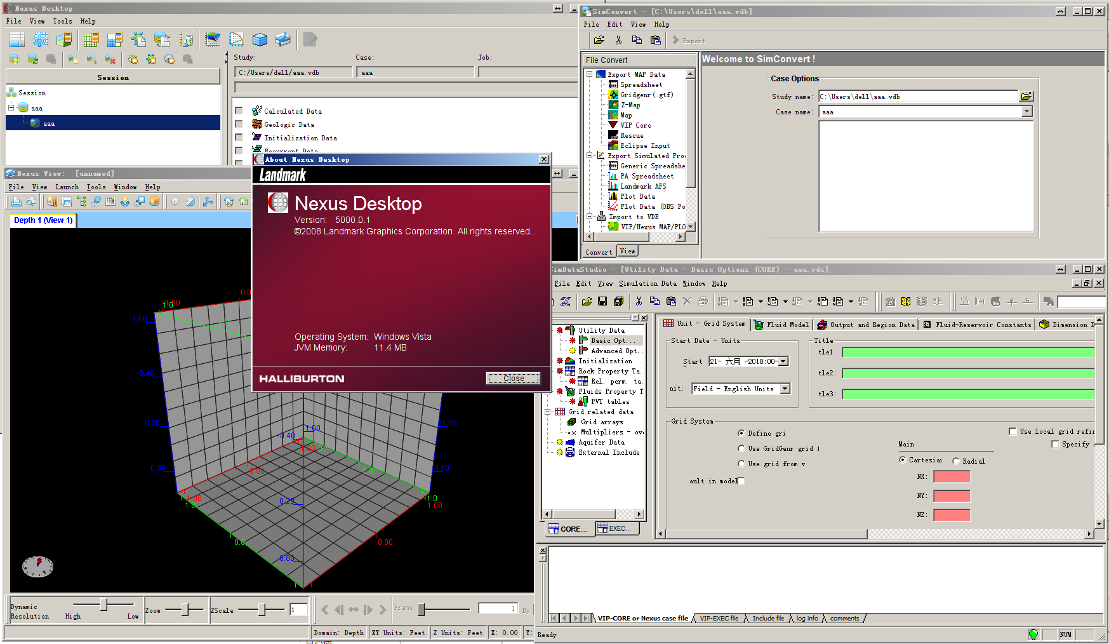
Task: Check the Specify checkbox
Action: click(1056, 444)
